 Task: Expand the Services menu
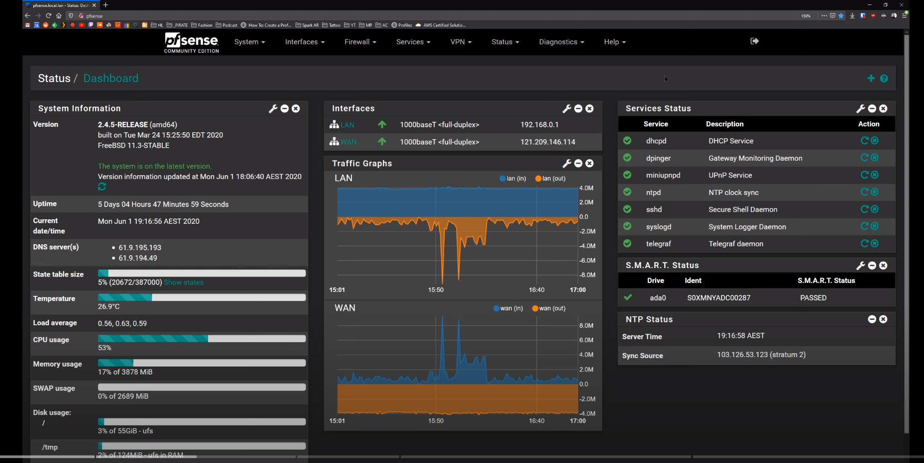(x=413, y=42)
